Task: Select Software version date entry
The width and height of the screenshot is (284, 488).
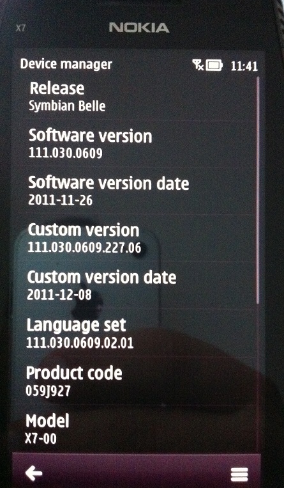Action: tap(135, 191)
